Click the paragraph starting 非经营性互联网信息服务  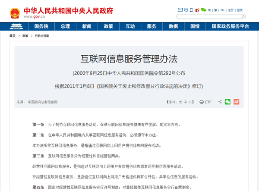tap(115, 177)
